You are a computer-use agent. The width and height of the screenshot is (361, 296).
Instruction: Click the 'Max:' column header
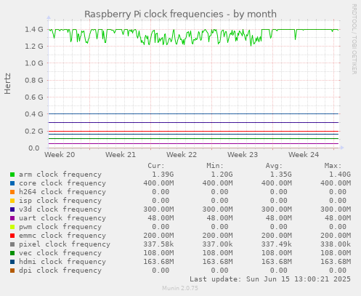point(333,166)
